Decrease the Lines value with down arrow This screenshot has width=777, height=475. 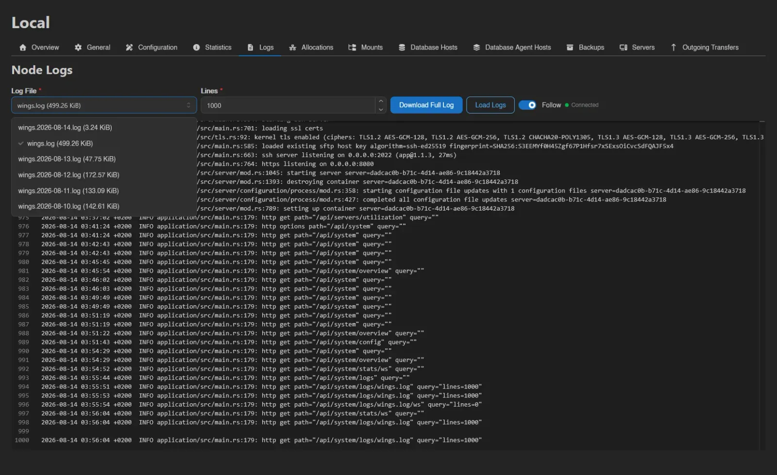tap(381, 110)
